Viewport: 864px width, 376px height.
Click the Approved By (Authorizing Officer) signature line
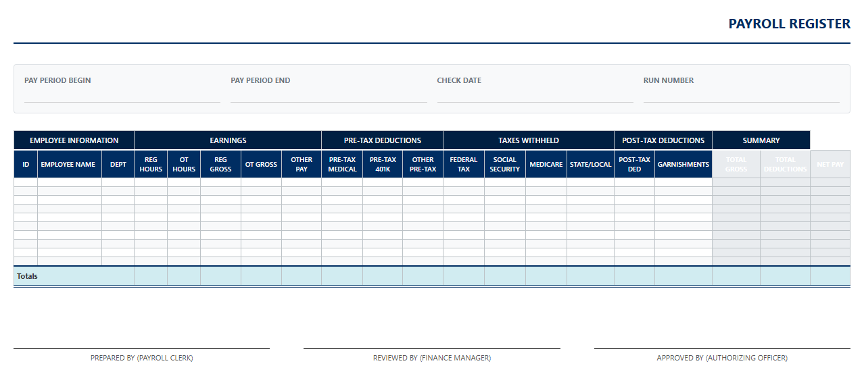(x=722, y=348)
